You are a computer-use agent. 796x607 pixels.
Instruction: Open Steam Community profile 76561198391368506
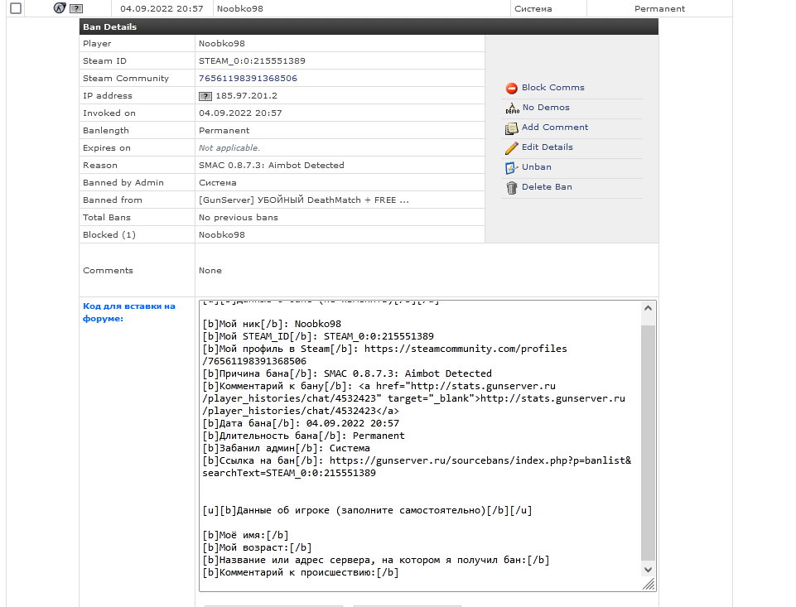pos(248,79)
